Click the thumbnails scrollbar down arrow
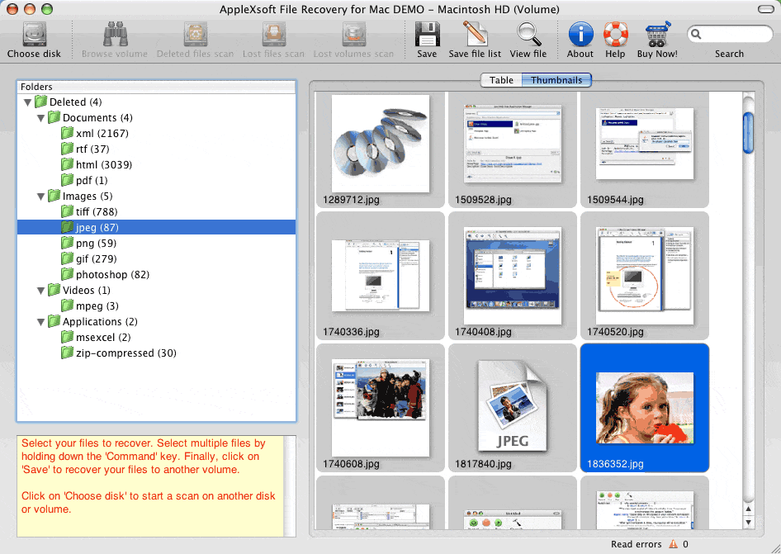 tap(748, 522)
